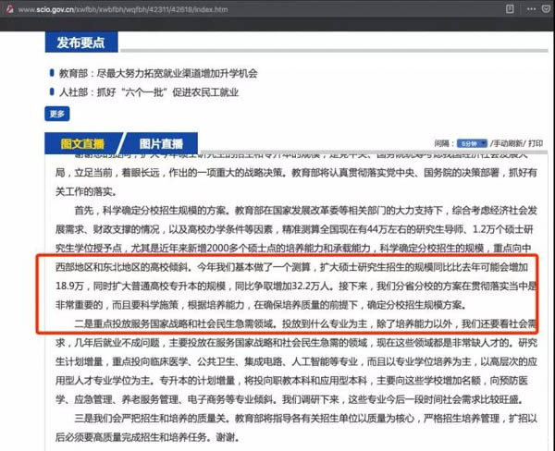Click the line starting 生计划增量，重点投向临床医学
Viewport: 555px width, 451px height.
(296, 361)
